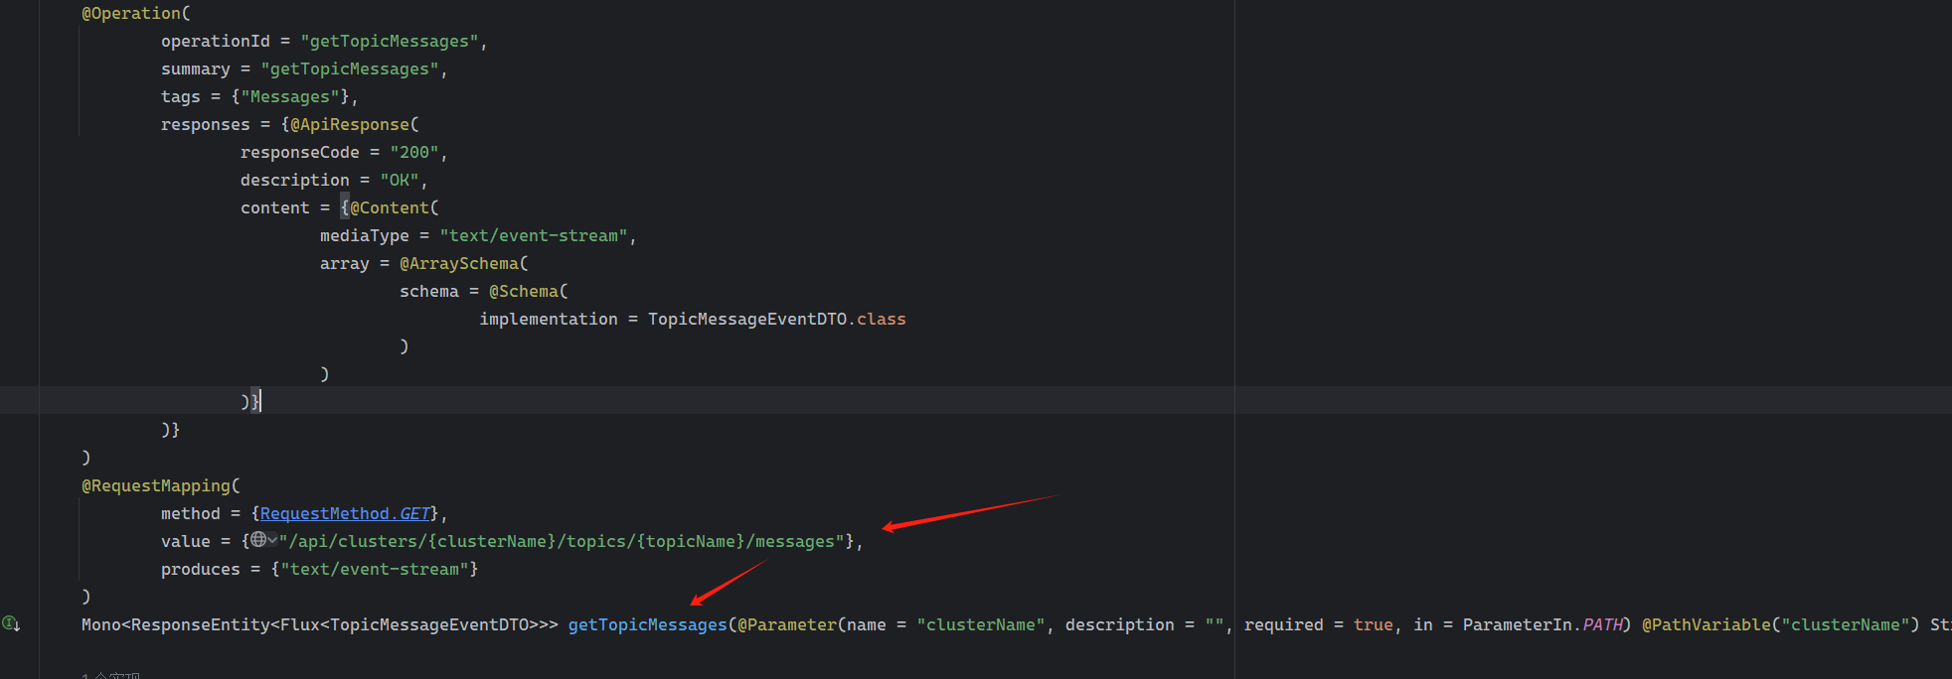Viewport: 1952px width, 679px height.
Task: Click the "getTopicMessages" string on the summary line
Action: click(350, 68)
